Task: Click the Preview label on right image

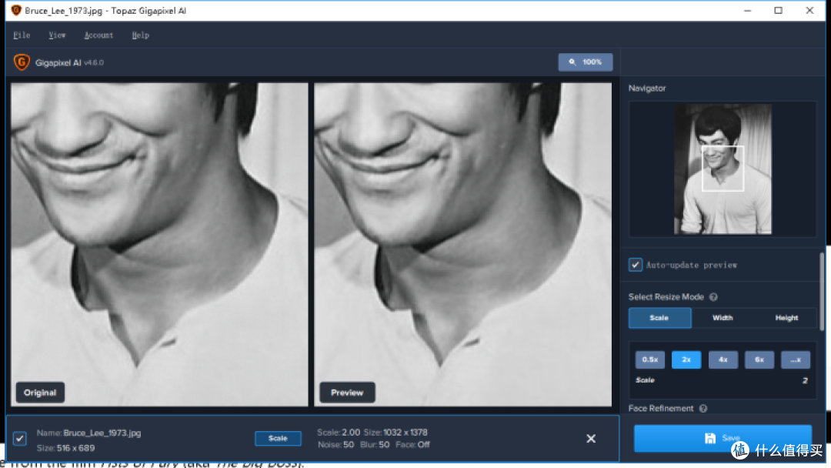Action: click(x=347, y=393)
